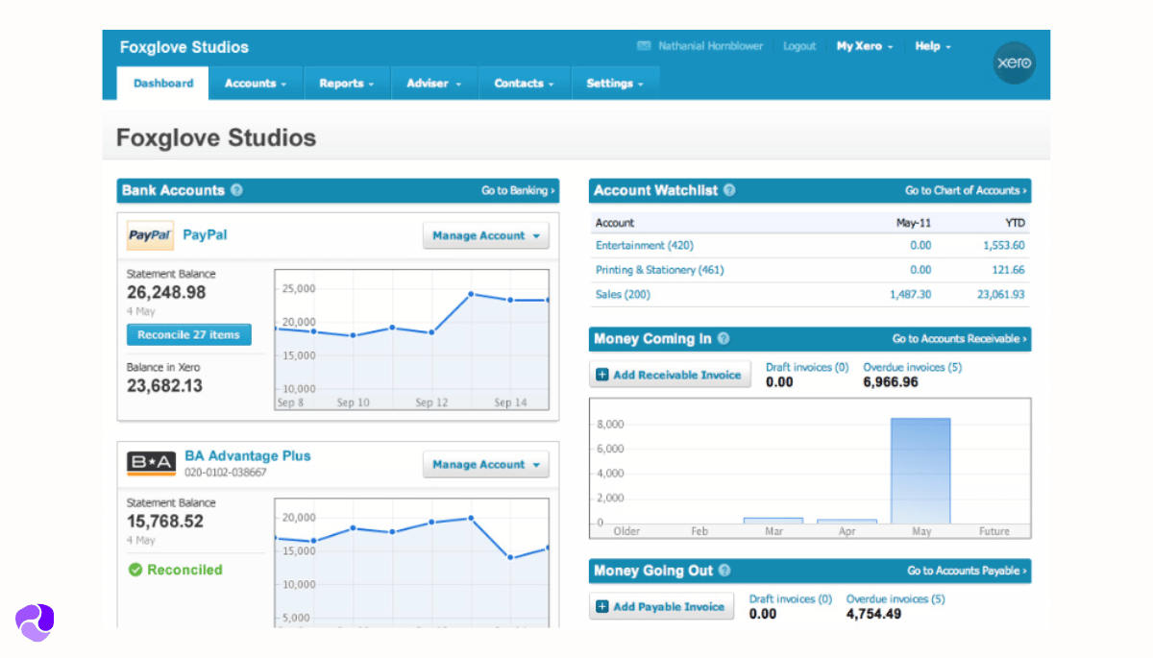Screen dimensions: 1153x658
Task: Click Add Receivable Invoice button
Action: 670,375
